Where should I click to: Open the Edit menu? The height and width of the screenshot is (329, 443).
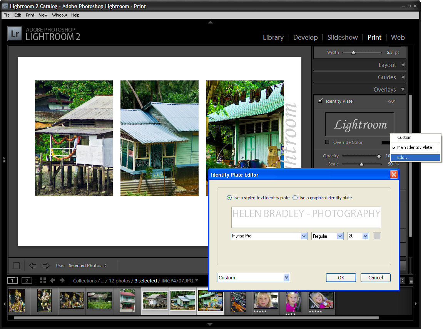coord(18,15)
